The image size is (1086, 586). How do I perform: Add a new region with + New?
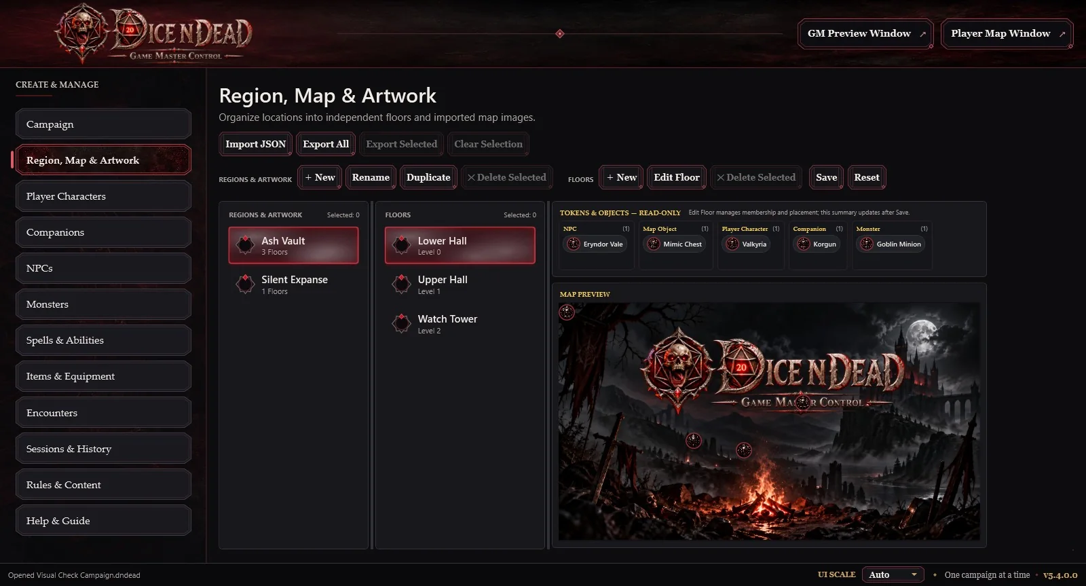point(320,177)
